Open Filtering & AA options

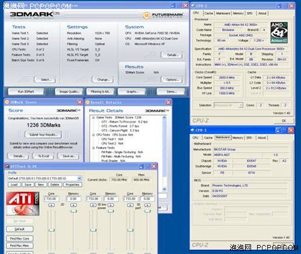(x=101, y=91)
